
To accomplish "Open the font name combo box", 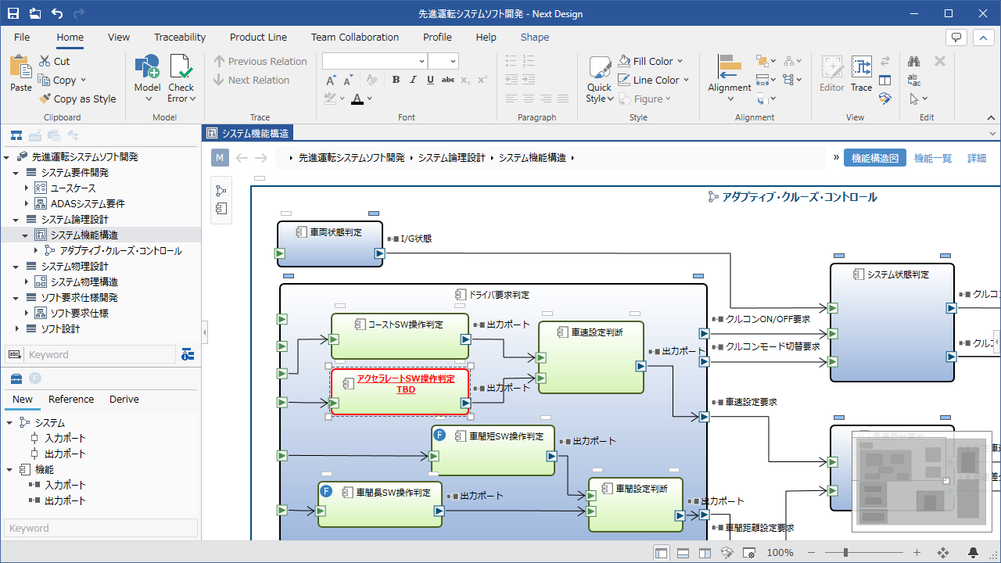I will point(375,61).
